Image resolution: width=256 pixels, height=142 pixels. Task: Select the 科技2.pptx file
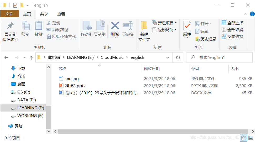pyautogui.click(x=75, y=86)
